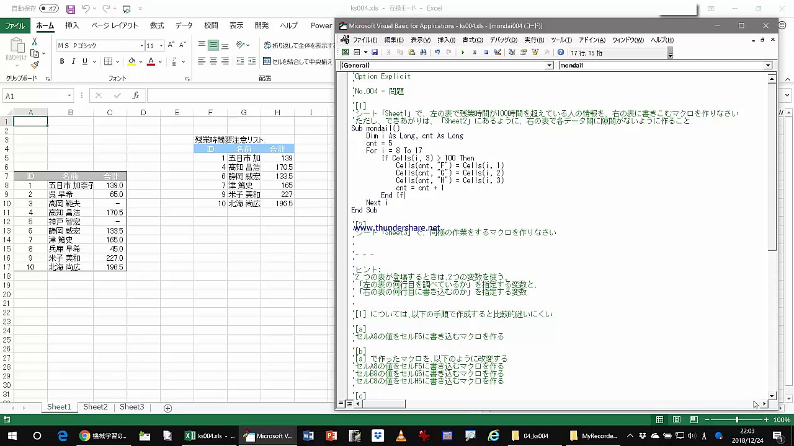Click the Reset (stop) button in VBA toolbar

pyautogui.click(x=486, y=53)
